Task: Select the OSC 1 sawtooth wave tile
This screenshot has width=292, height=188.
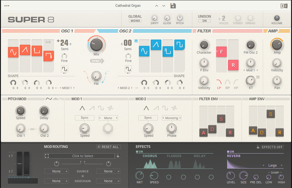Action: click(x=25, y=50)
